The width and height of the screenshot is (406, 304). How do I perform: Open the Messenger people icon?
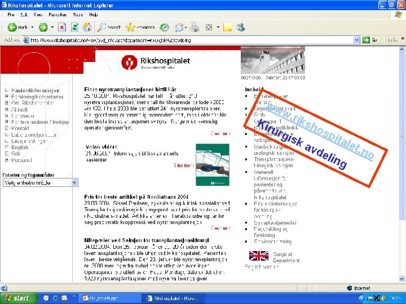tap(241, 27)
